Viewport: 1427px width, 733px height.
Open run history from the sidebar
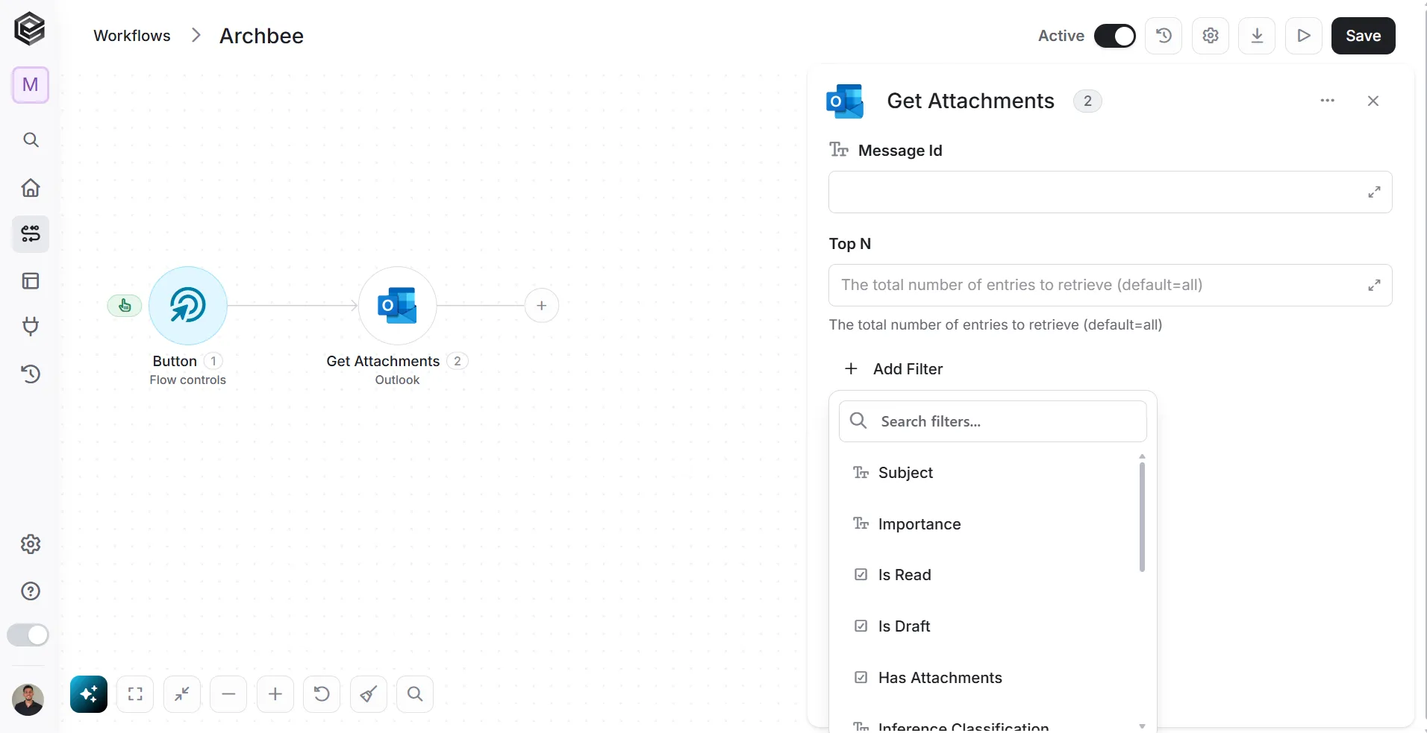click(31, 374)
